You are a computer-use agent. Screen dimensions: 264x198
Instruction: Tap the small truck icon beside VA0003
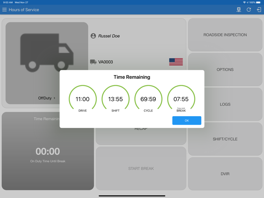tap(93, 62)
